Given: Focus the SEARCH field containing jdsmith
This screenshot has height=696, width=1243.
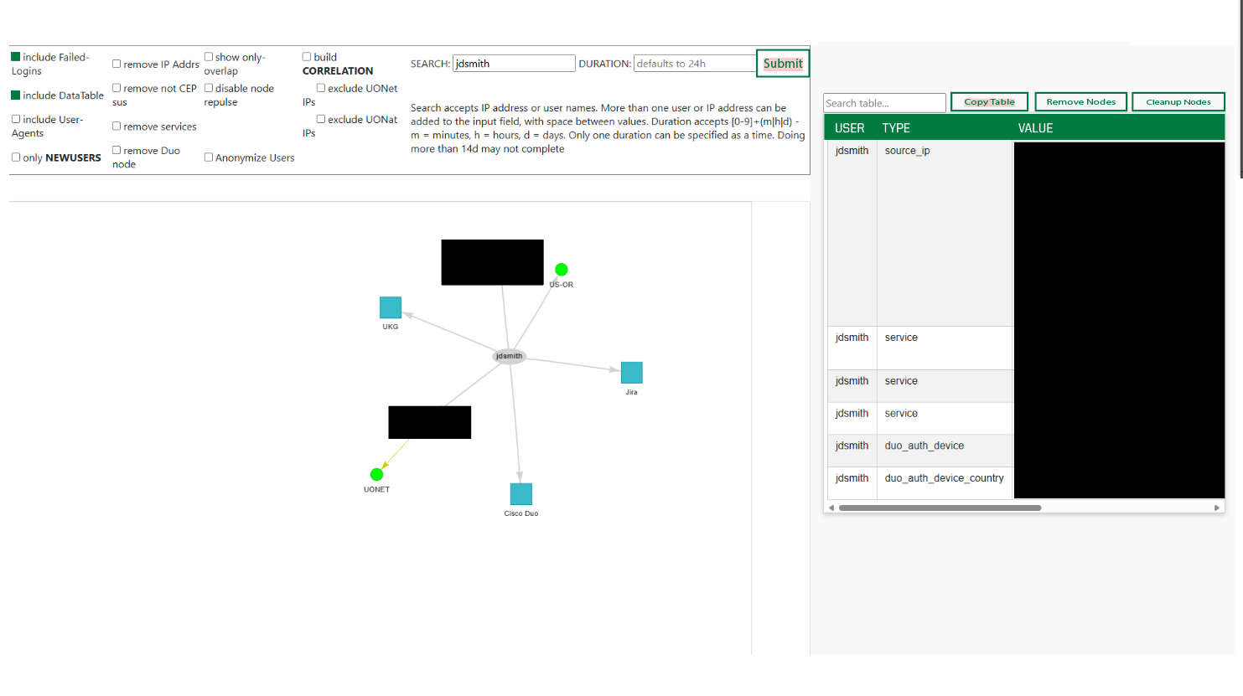Looking at the screenshot, I should (514, 64).
